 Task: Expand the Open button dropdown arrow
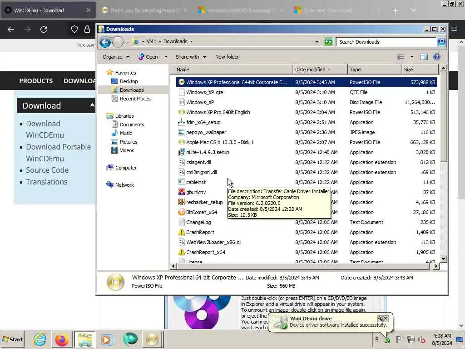[166, 57]
